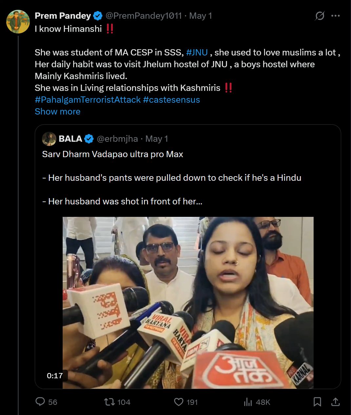Click the Prem Pandey display name
This screenshot has height=415, width=351.
pyautogui.click(x=63, y=16)
